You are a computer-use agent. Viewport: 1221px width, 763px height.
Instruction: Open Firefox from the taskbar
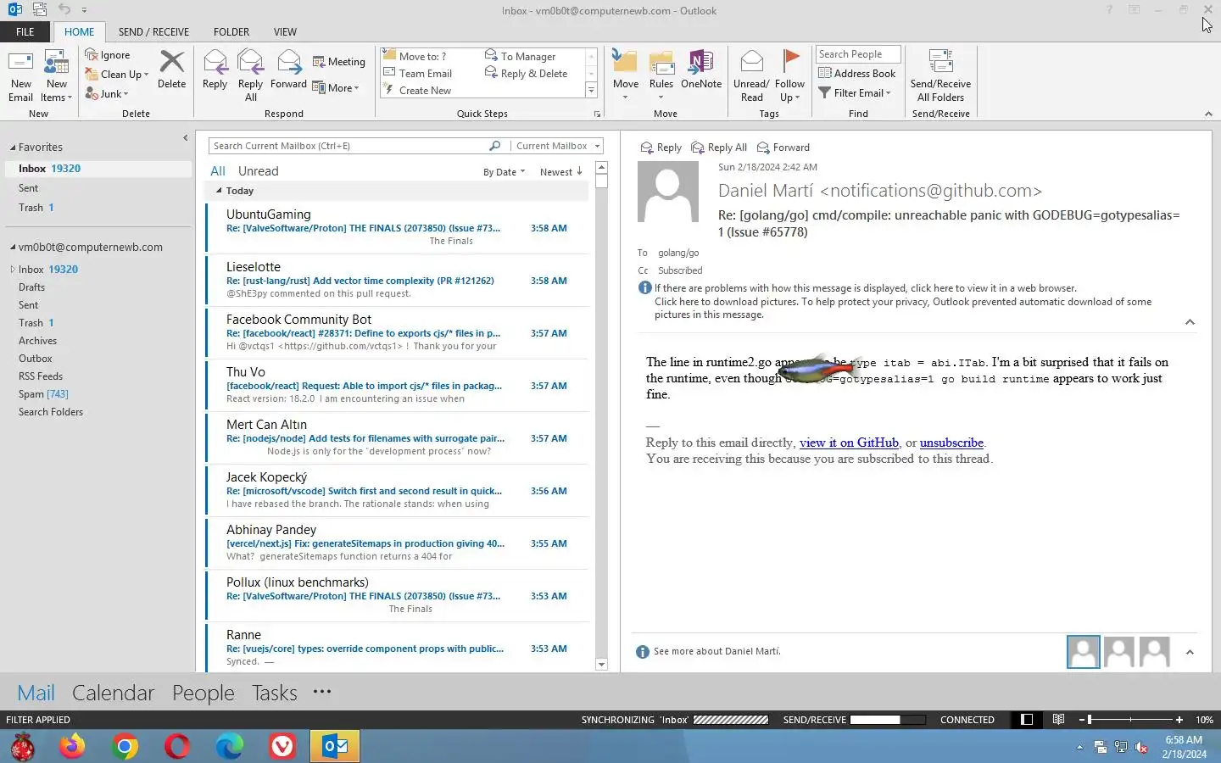coord(72,746)
